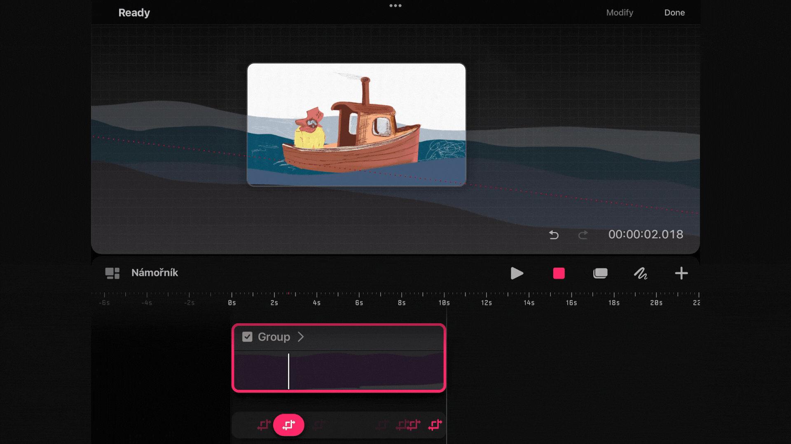Click the -4s mark on the ruler
Viewport: 791px width, 444px height.
pos(147,303)
